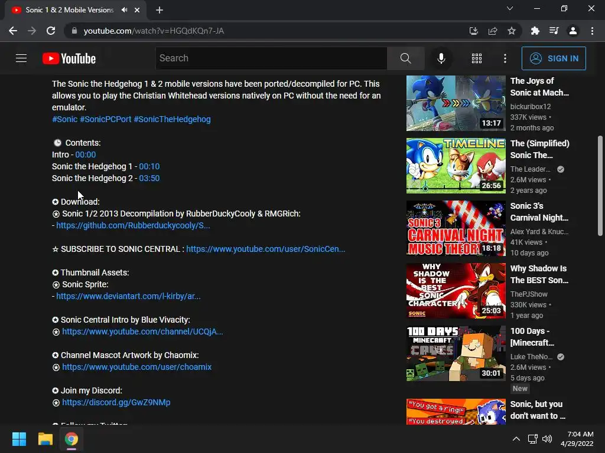Image resolution: width=605 pixels, height=453 pixels.
Task: Open the YouTube apps grid
Action: (x=477, y=58)
